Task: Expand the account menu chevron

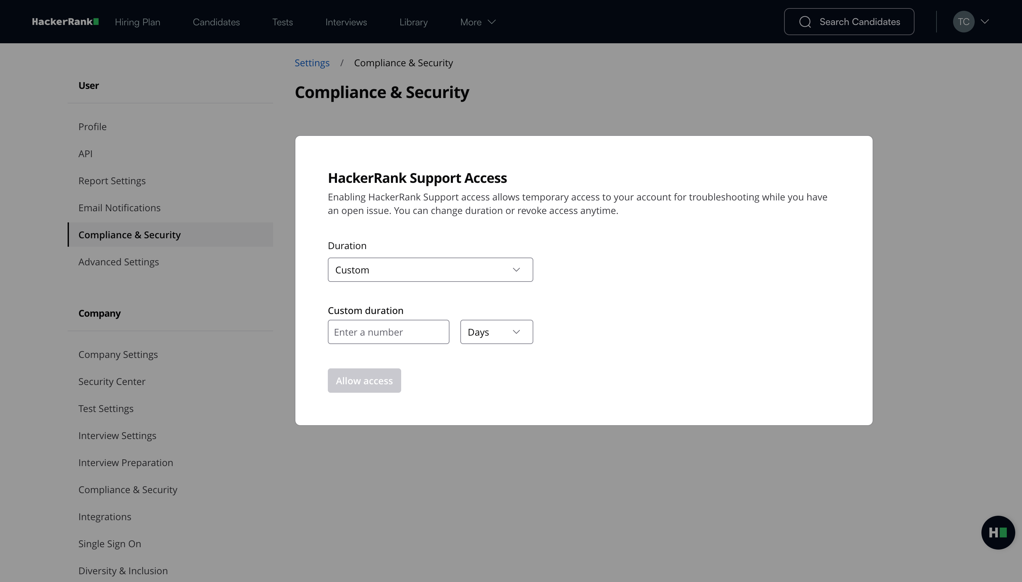Action: [985, 22]
